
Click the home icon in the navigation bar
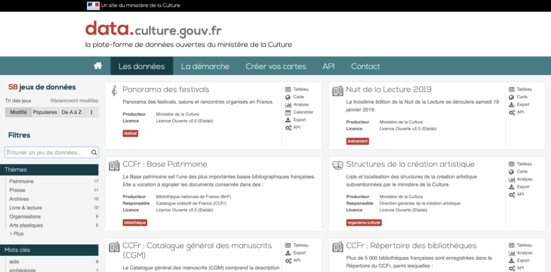(x=97, y=66)
